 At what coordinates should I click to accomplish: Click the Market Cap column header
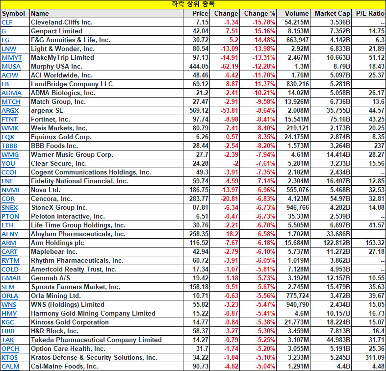(331, 14)
